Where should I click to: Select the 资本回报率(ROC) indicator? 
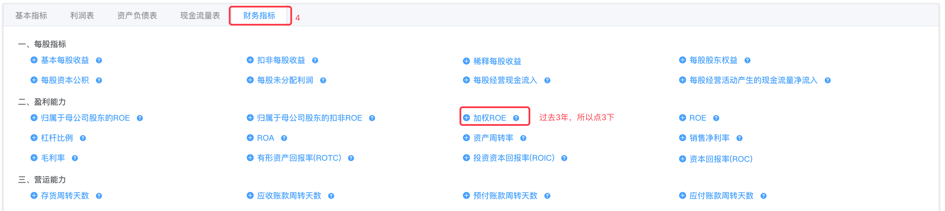point(721,159)
